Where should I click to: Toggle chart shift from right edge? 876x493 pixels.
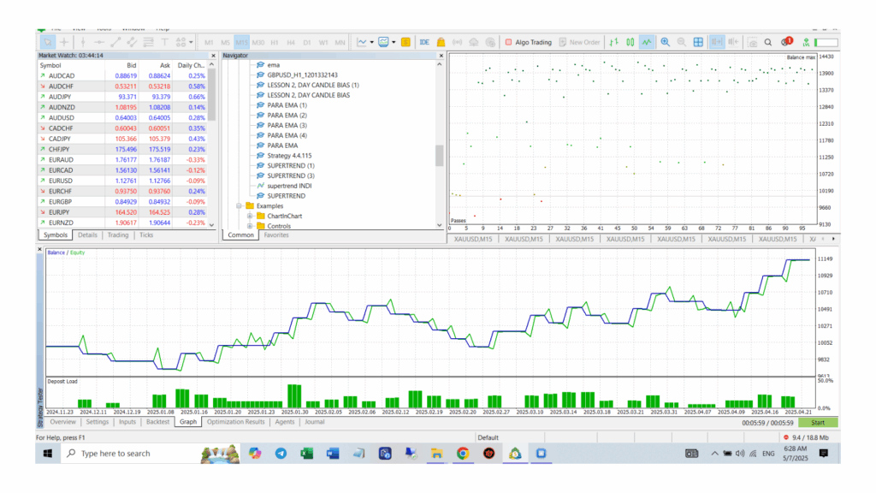click(x=733, y=42)
